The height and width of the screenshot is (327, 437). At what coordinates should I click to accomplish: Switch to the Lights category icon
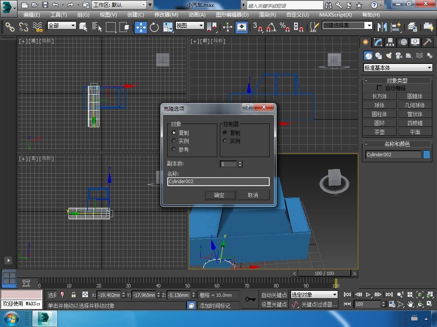pos(389,56)
